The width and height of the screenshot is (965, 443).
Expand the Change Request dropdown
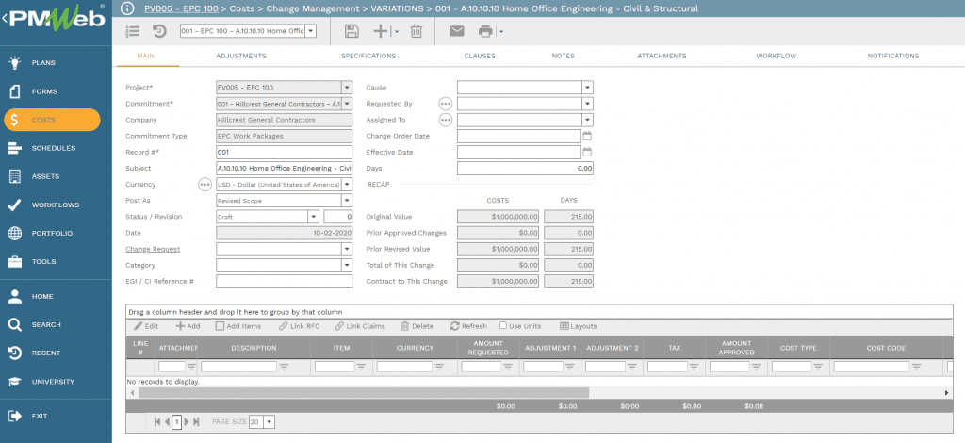(x=347, y=249)
